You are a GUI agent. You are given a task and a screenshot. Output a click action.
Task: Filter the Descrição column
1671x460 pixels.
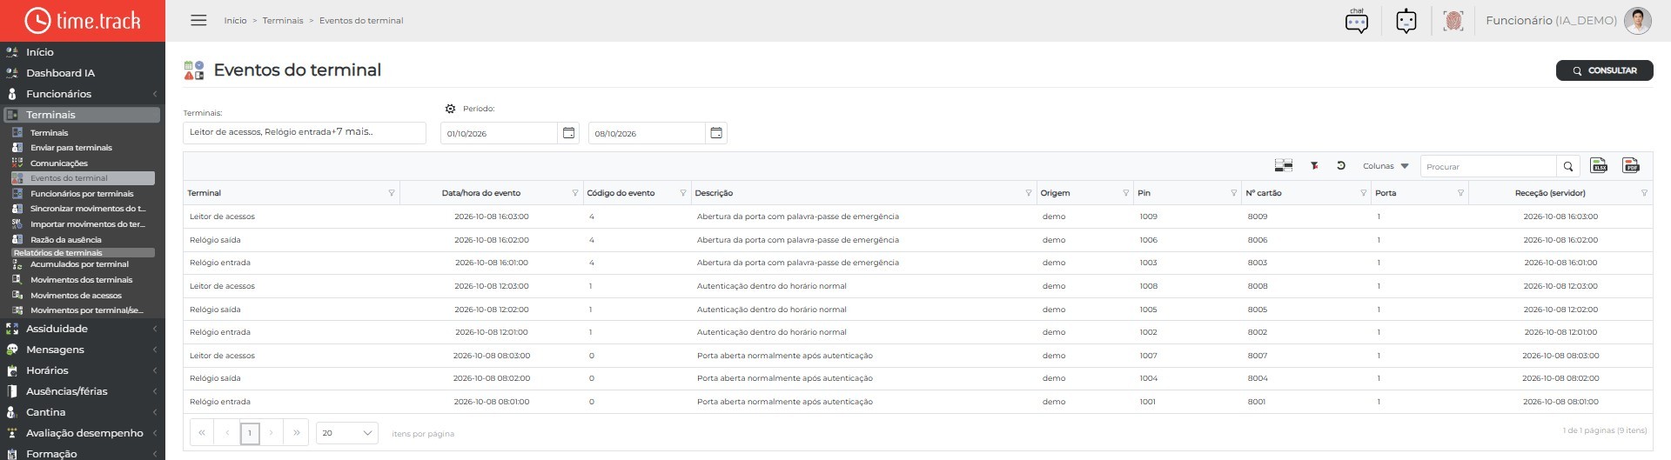point(1028,193)
